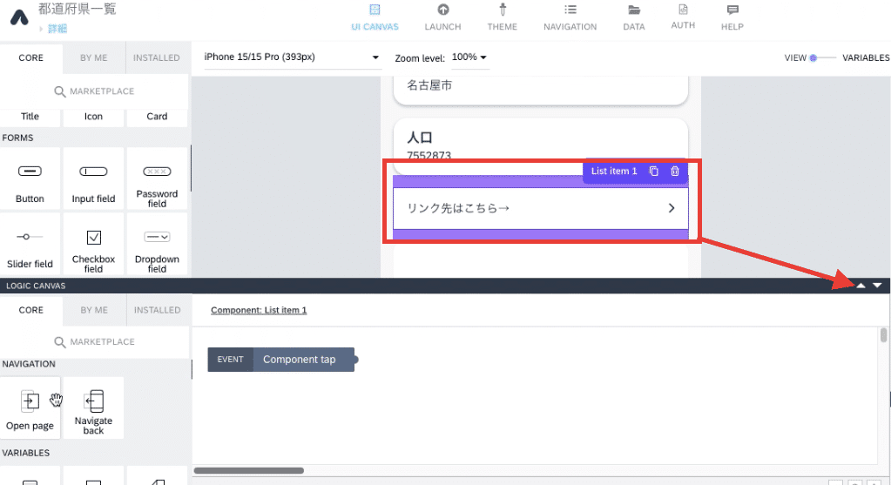Select the Navigate back logic node
Viewport: 891px width, 485px height.
tap(93, 408)
